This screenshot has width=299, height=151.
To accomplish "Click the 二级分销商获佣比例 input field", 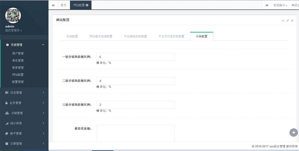I will click(x=136, y=81).
